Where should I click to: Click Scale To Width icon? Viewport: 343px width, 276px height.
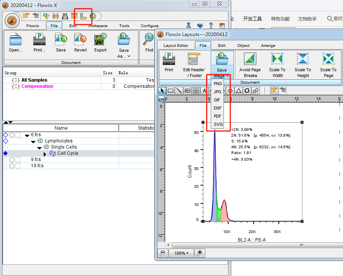(277, 59)
